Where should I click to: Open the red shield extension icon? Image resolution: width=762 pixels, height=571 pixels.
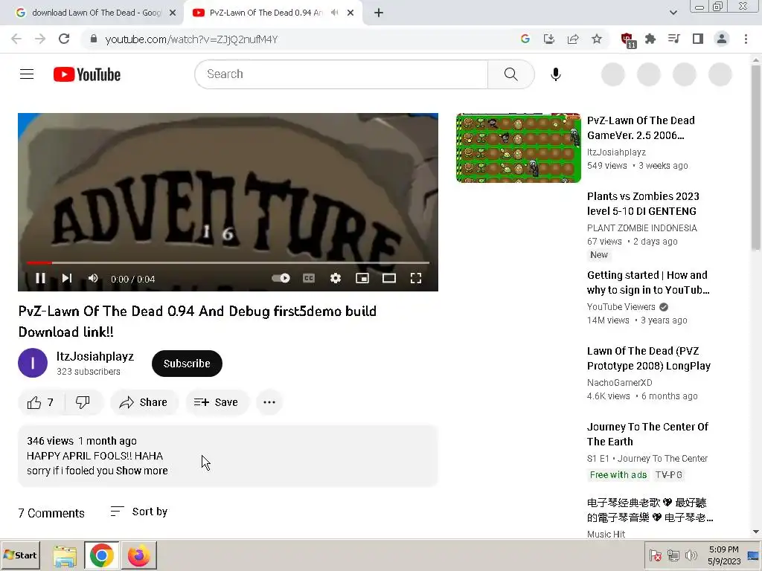pos(627,39)
